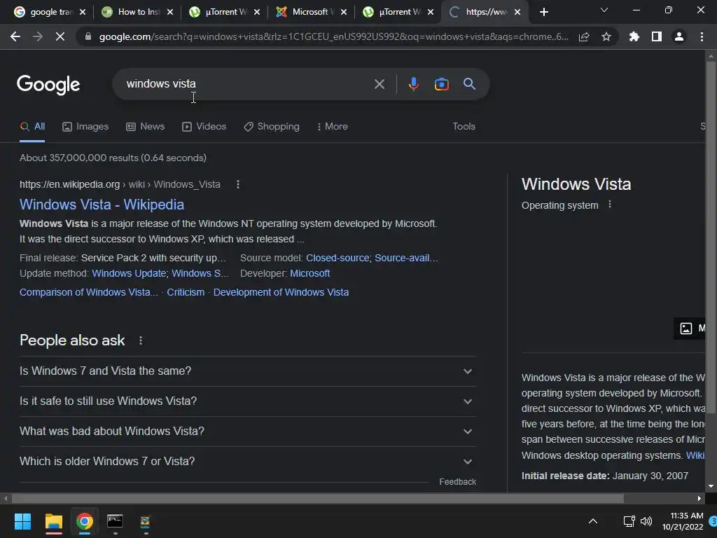
Task: Switch to the Images results tab
Action: (x=85, y=127)
